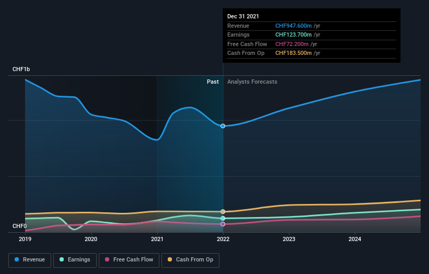This screenshot has height=274, width=429.
Task: Click the CHF947.600m revenue value in tooltip
Action: coord(293,26)
